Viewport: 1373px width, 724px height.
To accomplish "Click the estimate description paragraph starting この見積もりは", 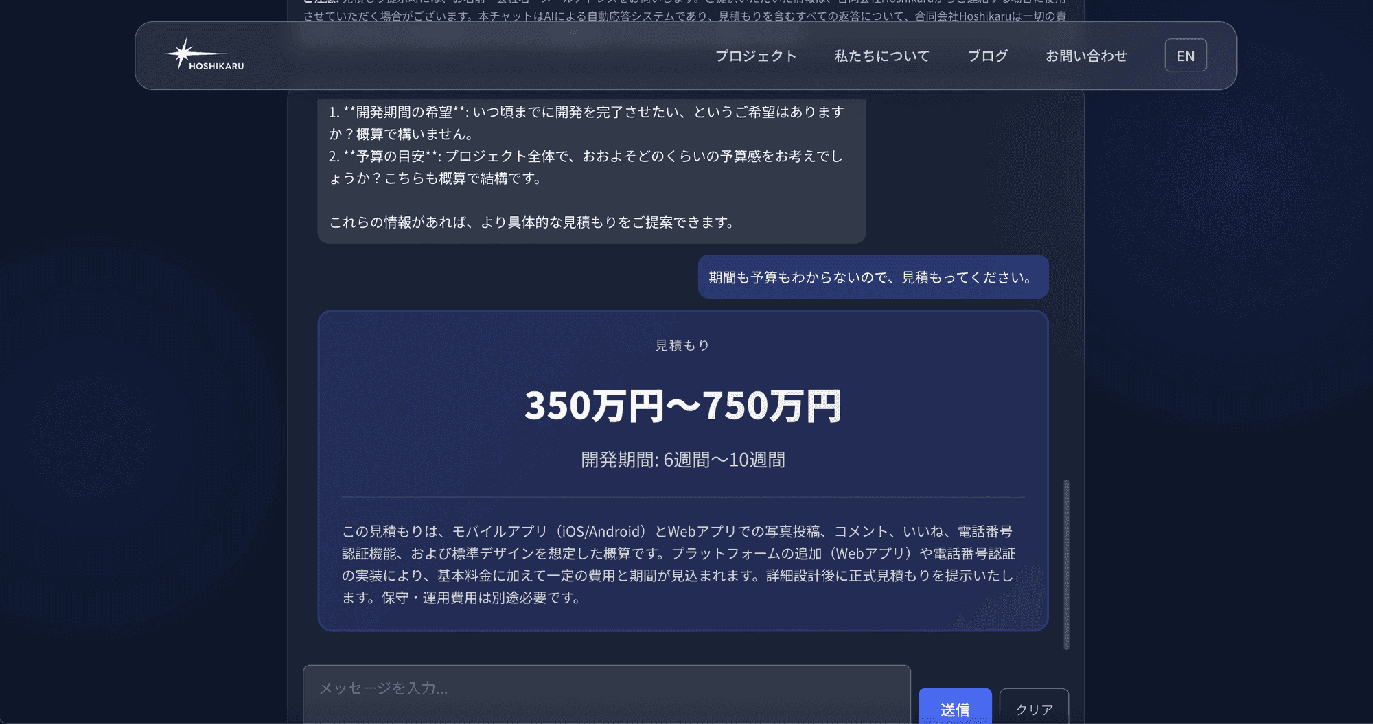I will [679, 564].
